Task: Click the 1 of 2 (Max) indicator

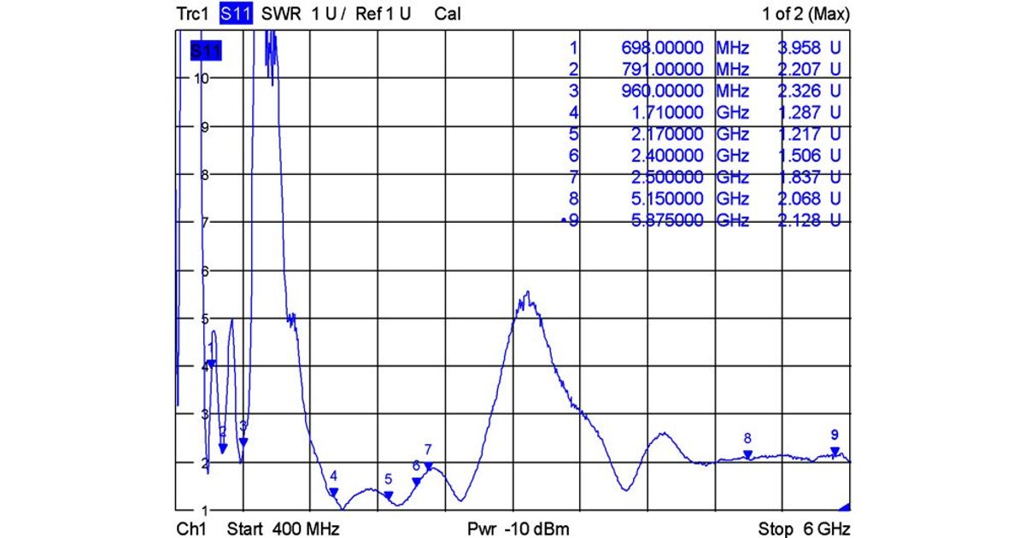Action: tap(805, 14)
